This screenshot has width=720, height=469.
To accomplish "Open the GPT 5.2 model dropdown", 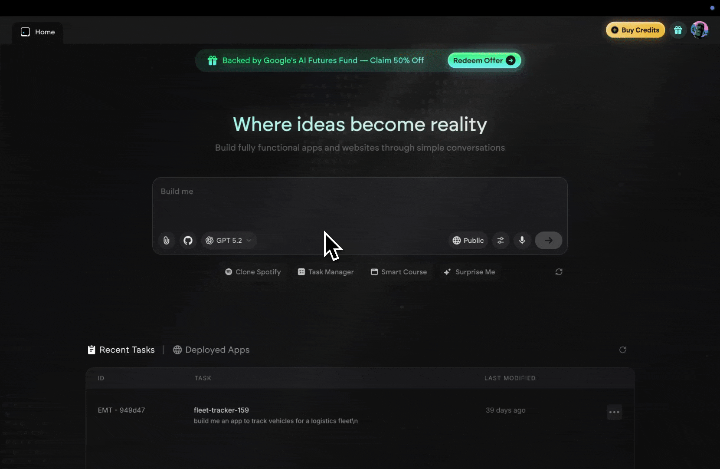I will [x=229, y=240].
